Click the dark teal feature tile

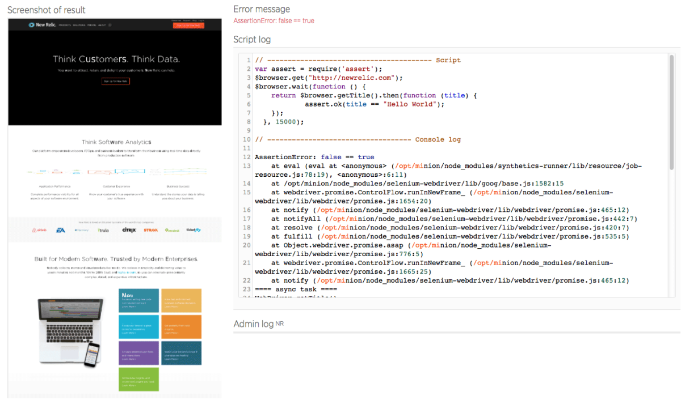[181, 352]
